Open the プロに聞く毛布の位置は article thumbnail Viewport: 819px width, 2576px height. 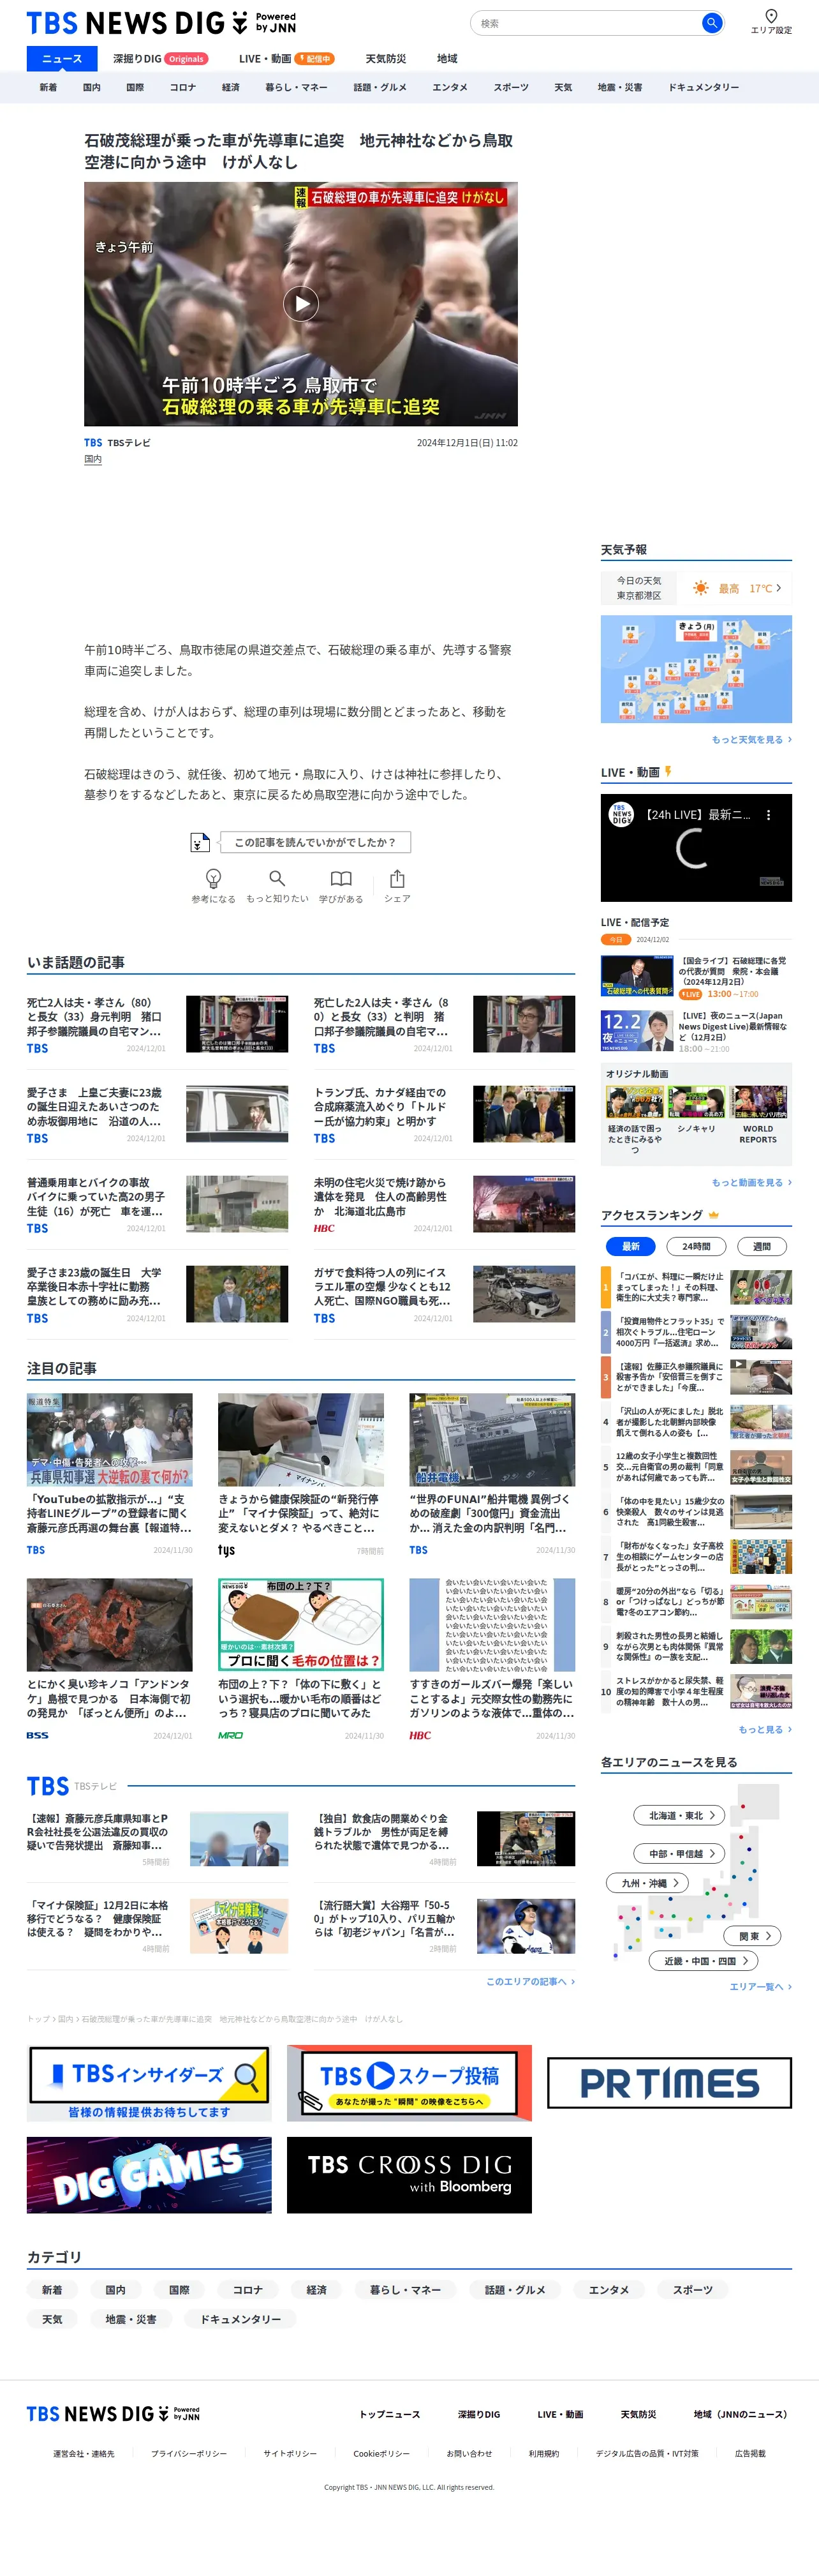300,1625
